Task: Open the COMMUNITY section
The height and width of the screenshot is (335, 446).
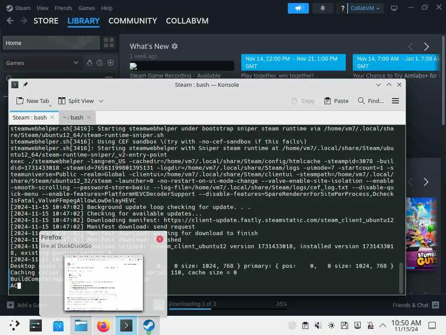Action: (x=132, y=21)
